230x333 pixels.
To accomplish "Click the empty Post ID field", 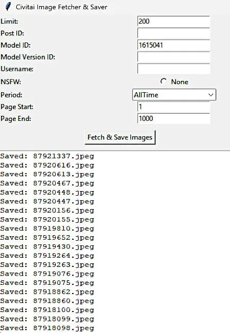I will tap(174, 33).
